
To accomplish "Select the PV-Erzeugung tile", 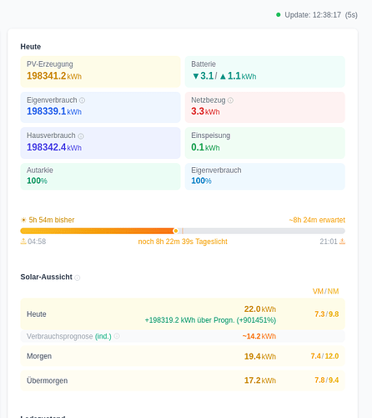I will coord(100,72).
